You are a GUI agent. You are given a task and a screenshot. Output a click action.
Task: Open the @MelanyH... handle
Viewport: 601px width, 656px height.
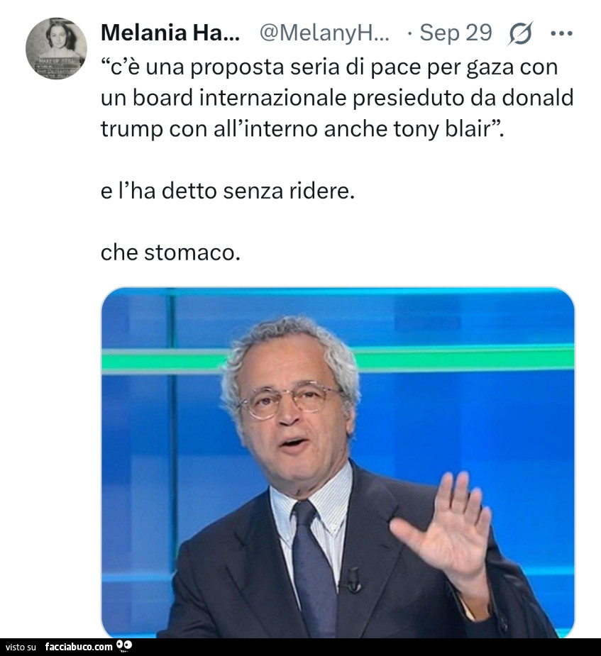324,33
